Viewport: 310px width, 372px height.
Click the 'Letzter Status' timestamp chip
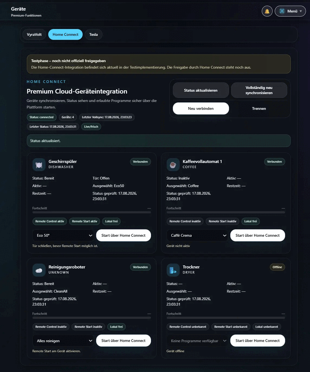click(53, 127)
